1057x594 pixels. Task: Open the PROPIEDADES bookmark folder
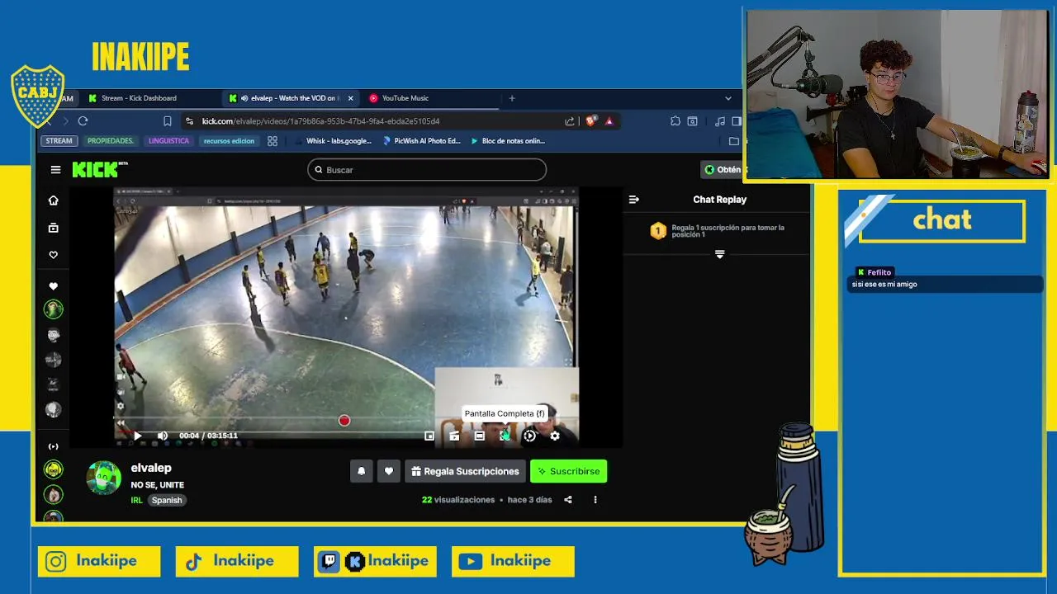(x=111, y=141)
